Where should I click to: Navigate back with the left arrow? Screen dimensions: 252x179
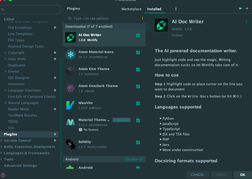point(240,9)
